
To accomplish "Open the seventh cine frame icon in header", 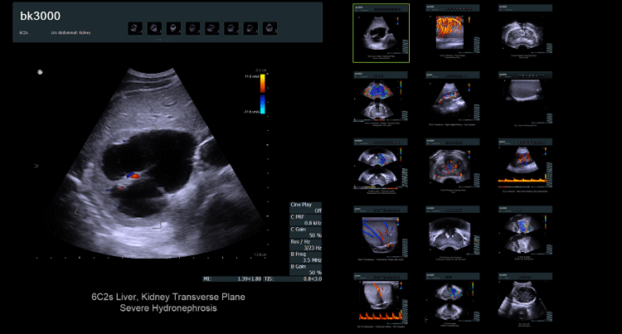I will [x=250, y=28].
